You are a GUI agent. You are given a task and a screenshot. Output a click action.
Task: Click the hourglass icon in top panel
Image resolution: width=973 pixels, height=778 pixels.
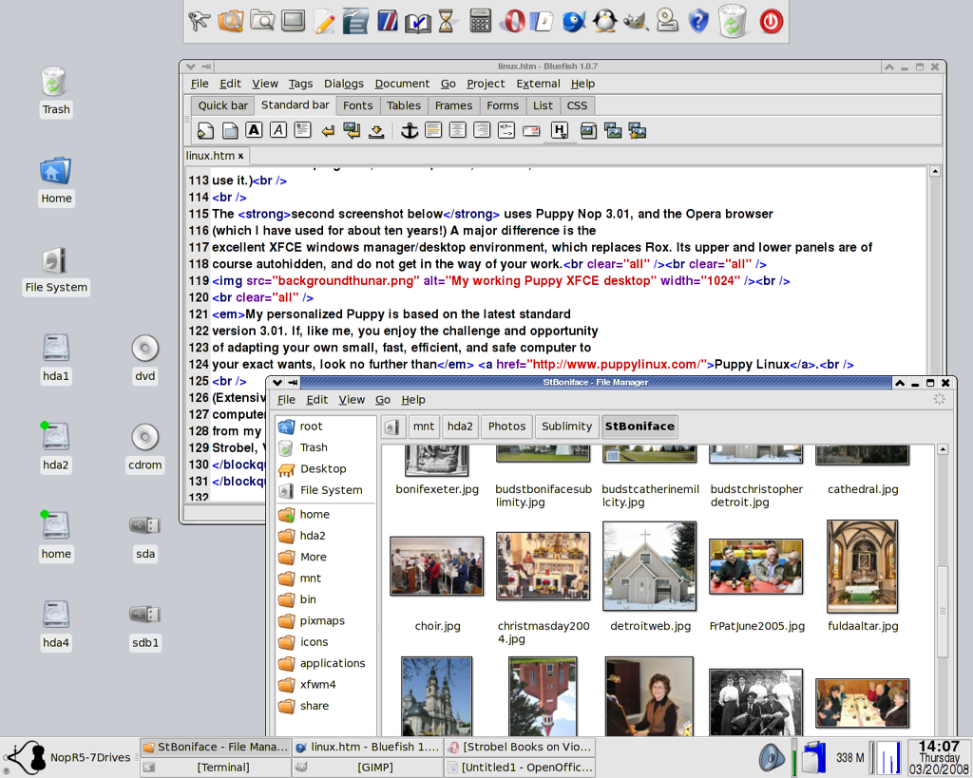click(x=446, y=21)
